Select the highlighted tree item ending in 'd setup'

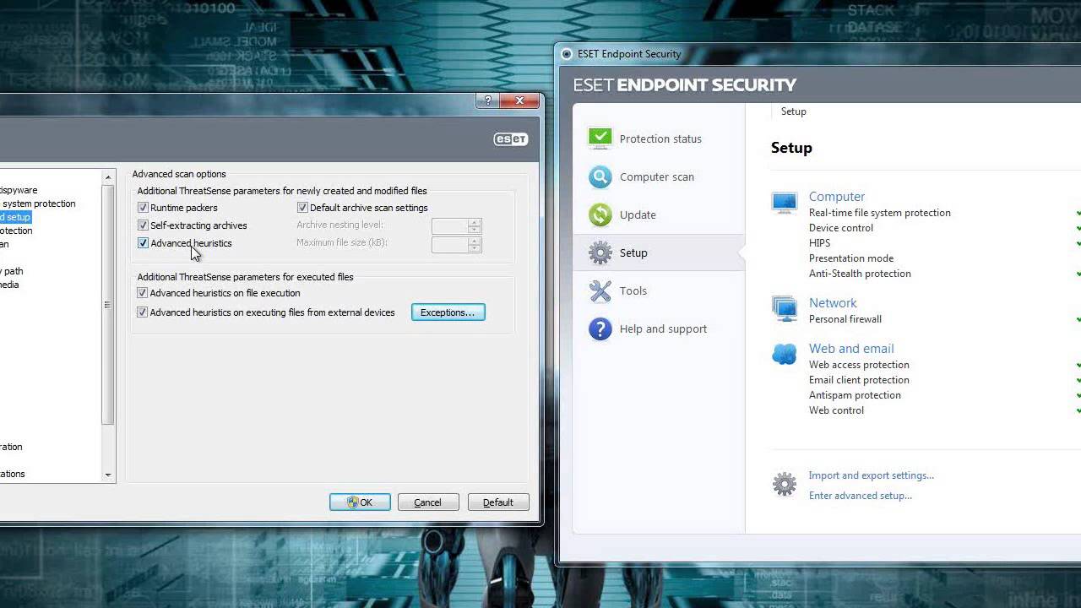coord(15,217)
